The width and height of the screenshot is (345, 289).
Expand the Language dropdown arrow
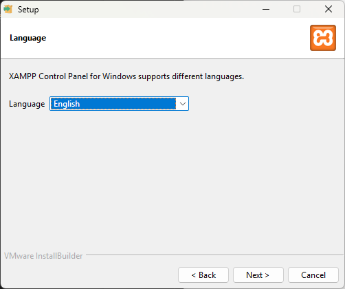(x=183, y=104)
